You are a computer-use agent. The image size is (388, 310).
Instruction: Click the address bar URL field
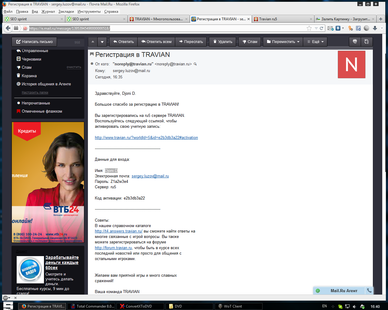(167, 28)
